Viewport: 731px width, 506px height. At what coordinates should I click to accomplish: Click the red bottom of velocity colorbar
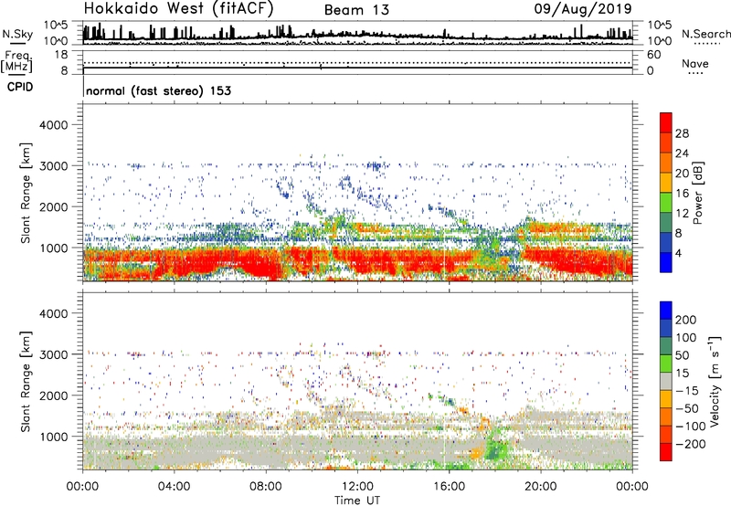666,452
